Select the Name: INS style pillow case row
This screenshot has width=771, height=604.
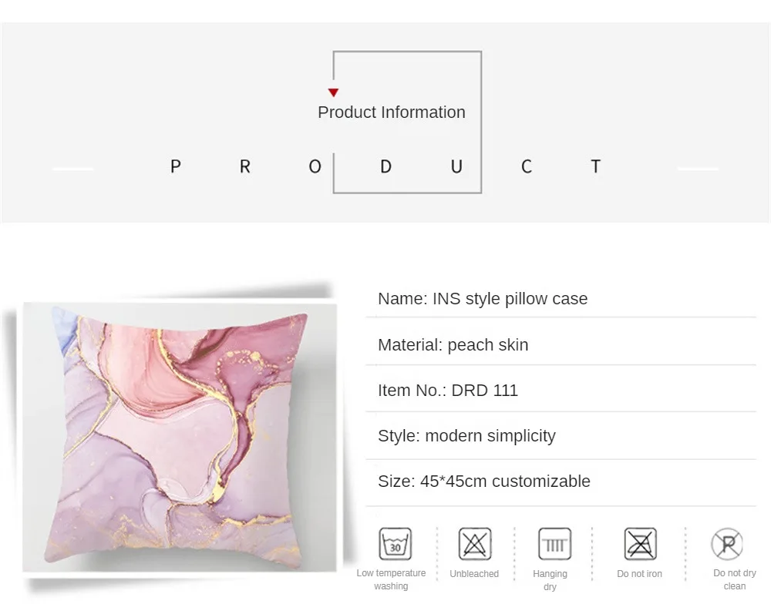point(561,299)
